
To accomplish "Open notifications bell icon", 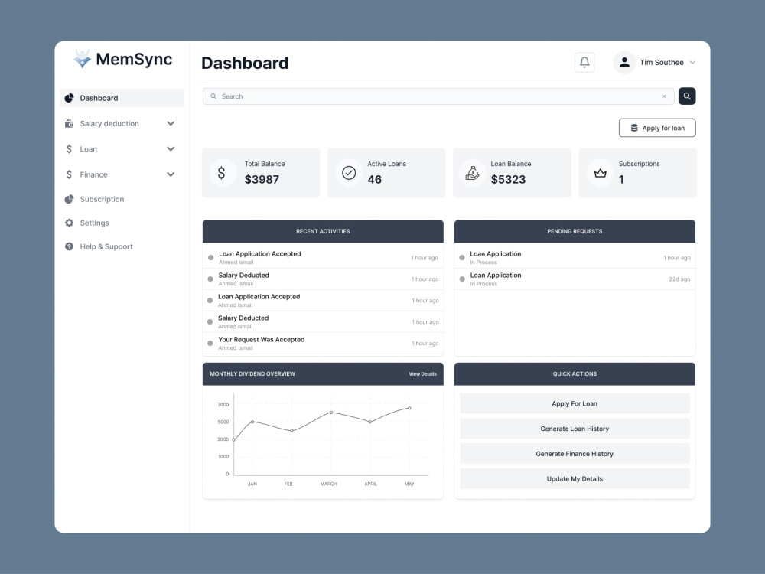I will [584, 63].
